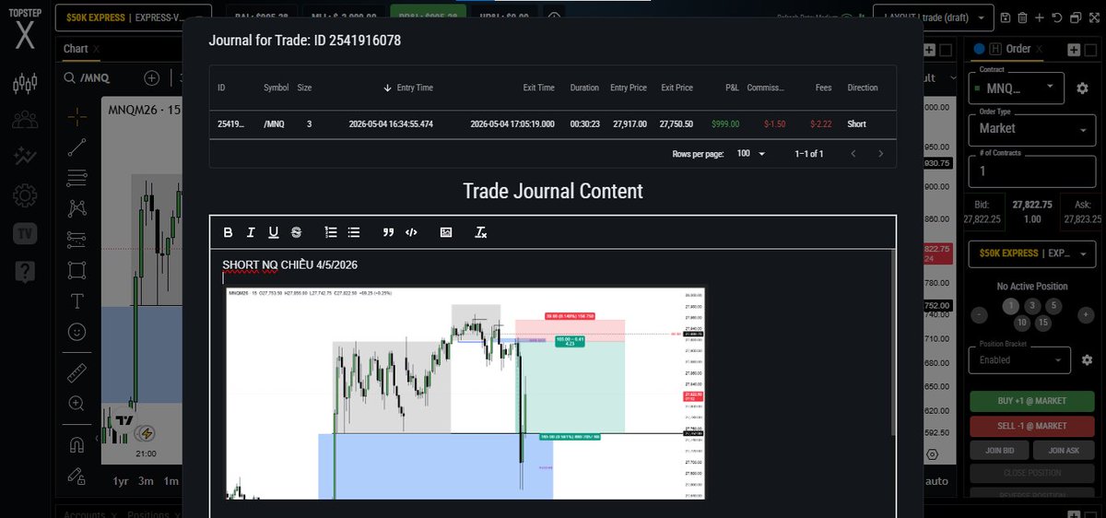Select the pattern nodes drawing tool
Screen dimensions: 1106x518
tap(77, 208)
